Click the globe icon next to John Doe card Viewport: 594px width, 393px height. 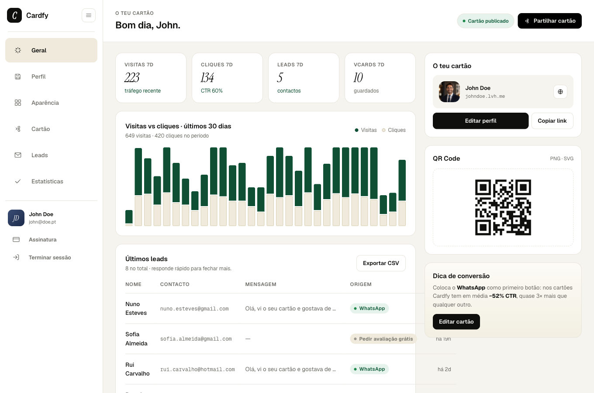point(560,92)
